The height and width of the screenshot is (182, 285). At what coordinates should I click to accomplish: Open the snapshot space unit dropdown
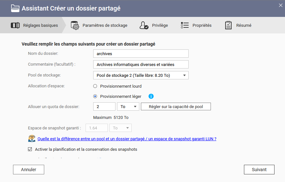pyautogui.click(x=121, y=128)
